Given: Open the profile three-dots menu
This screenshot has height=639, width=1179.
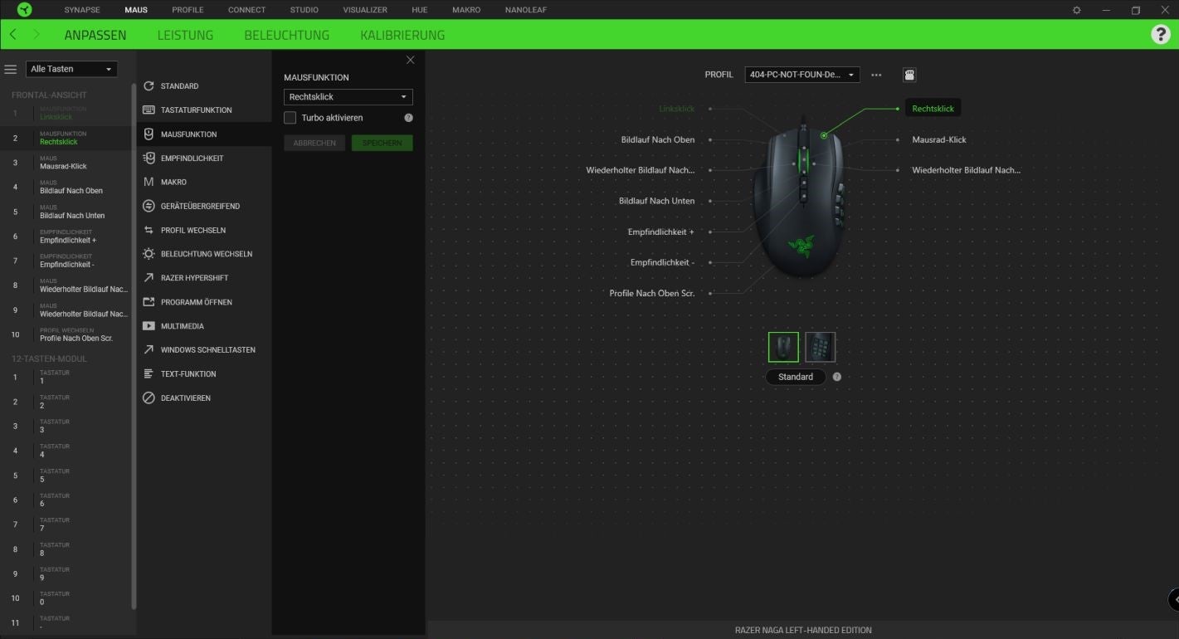Looking at the screenshot, I should [876, 75].
